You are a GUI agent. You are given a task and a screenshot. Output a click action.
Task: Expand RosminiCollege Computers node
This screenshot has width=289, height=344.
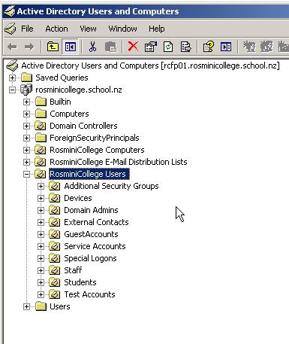pos(26,150)
